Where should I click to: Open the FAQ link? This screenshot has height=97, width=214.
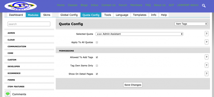148,5
